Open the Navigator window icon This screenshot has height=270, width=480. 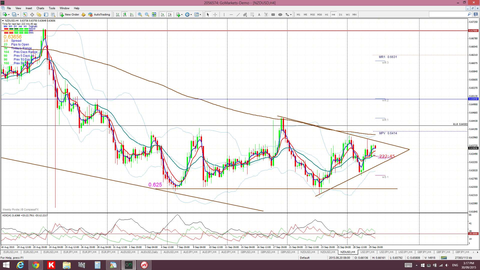39,14
